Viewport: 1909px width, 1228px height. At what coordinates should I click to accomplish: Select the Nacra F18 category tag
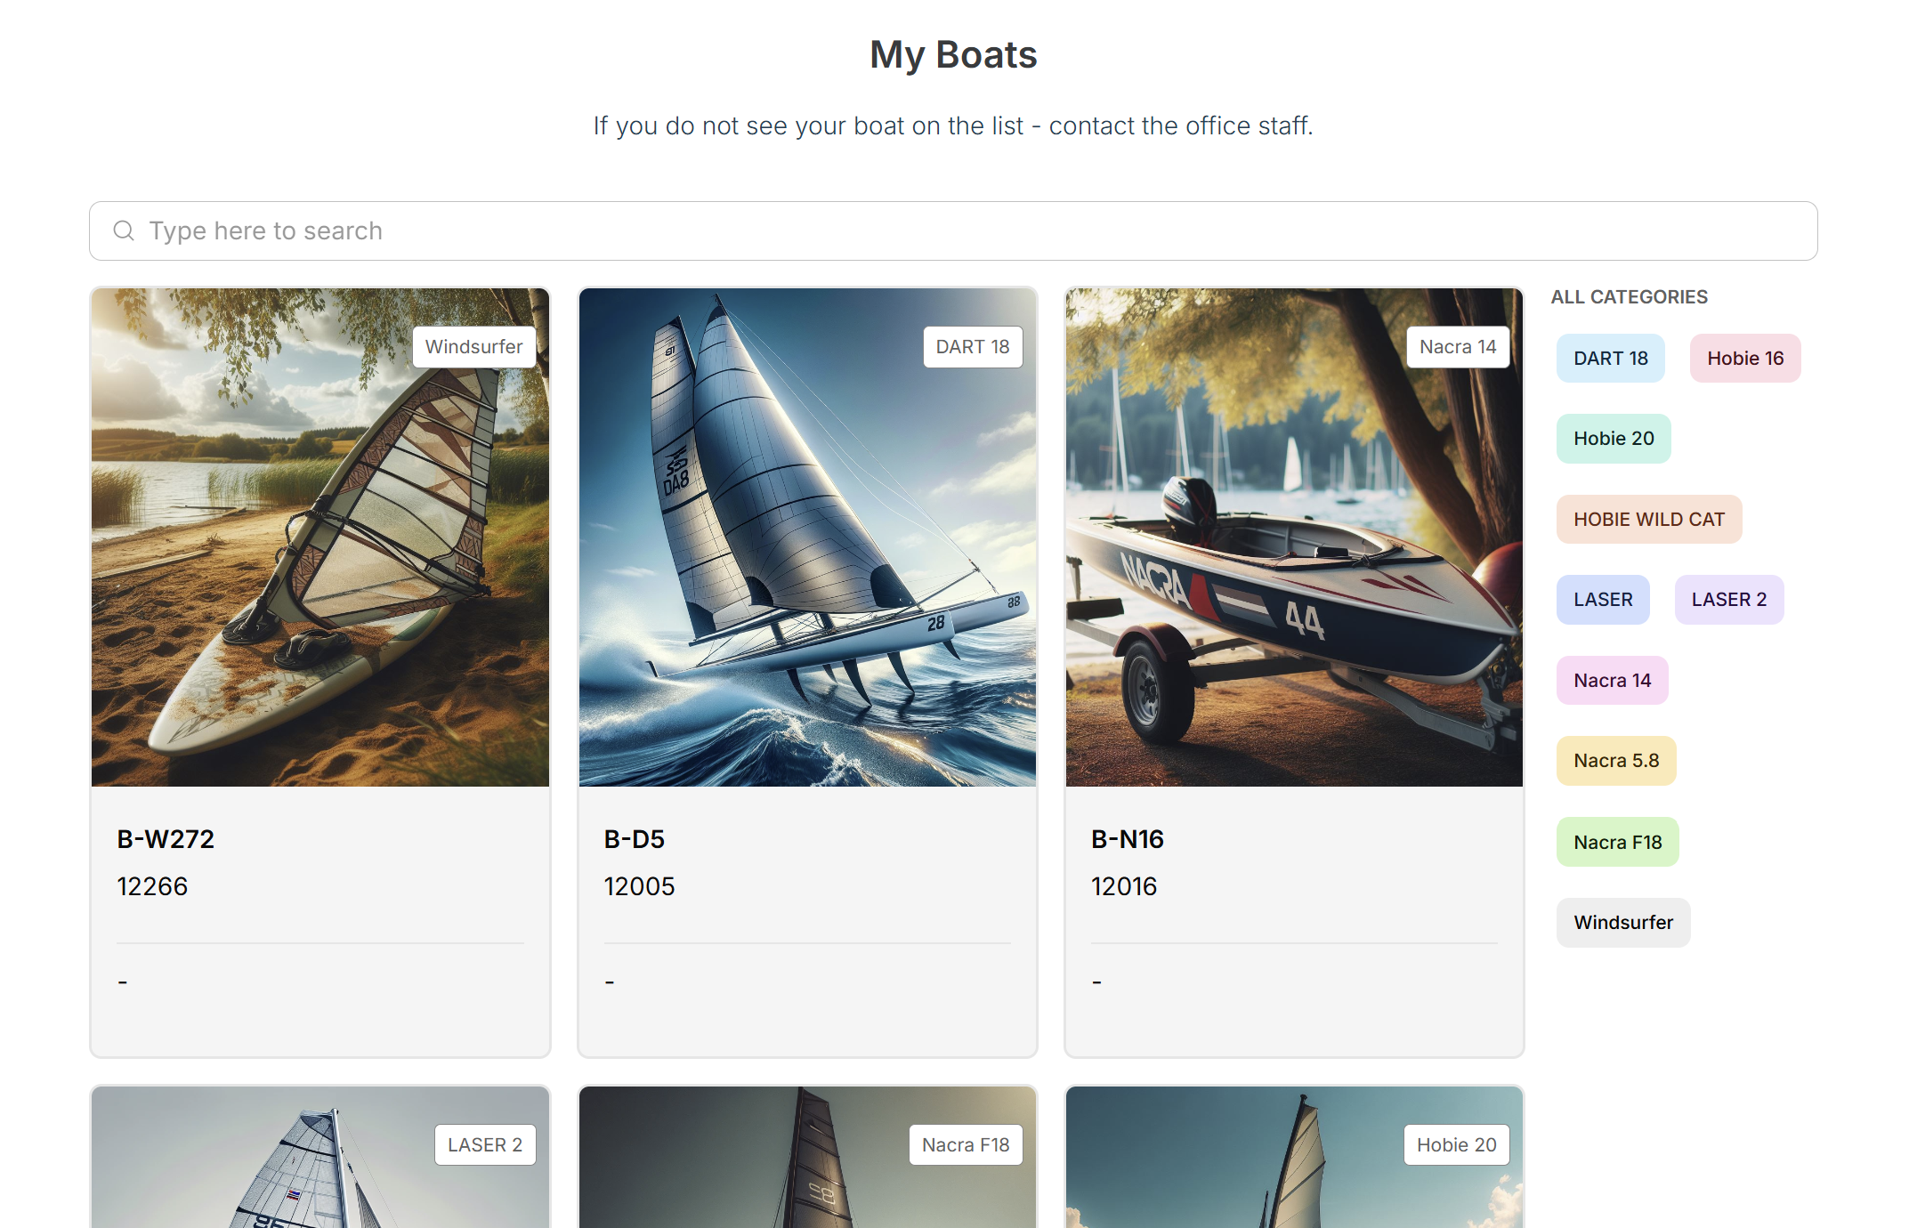(1617, 841)
